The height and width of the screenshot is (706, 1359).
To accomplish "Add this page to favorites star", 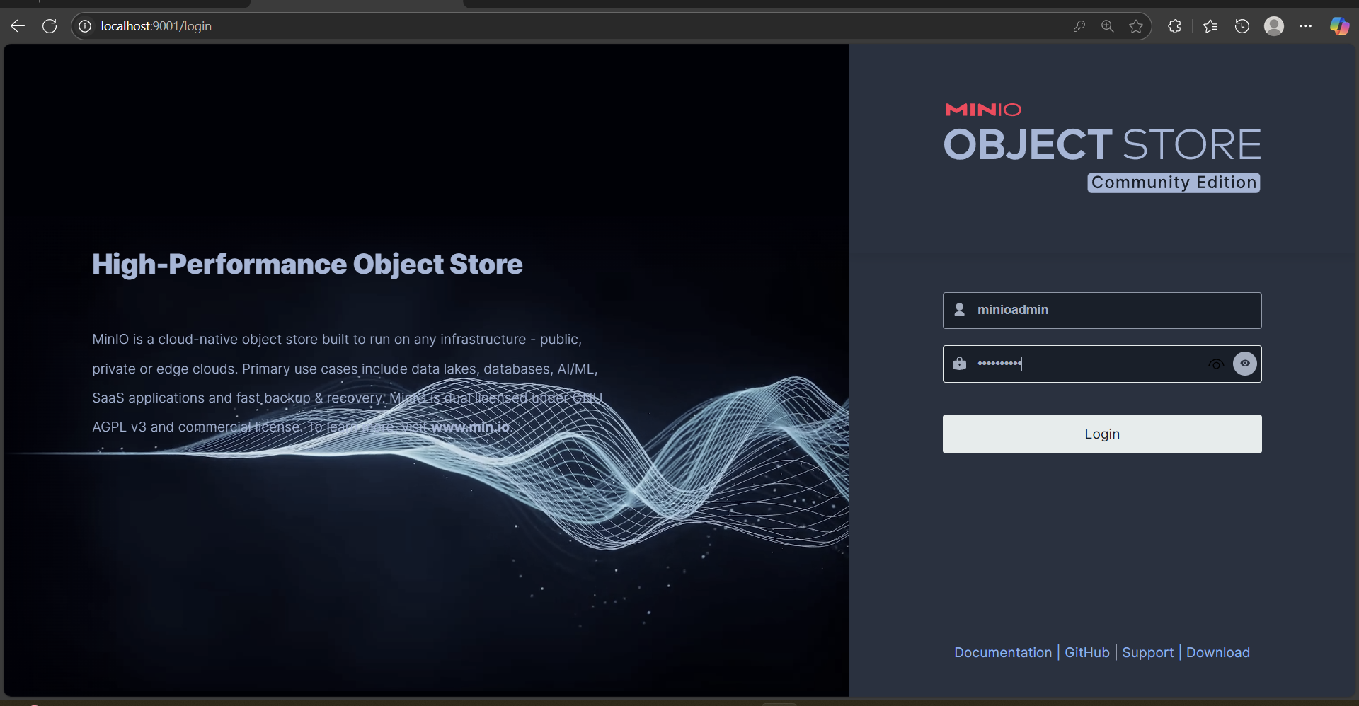I will click(x=1136, y=26).
